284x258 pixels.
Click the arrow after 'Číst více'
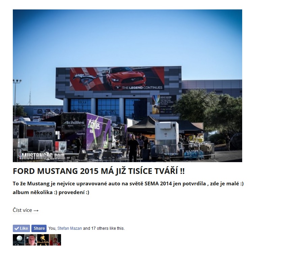(x=36, y=211)
